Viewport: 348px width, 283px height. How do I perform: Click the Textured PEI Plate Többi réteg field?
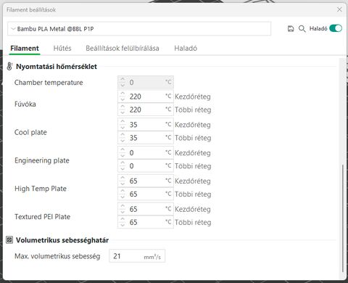[146, 222]
